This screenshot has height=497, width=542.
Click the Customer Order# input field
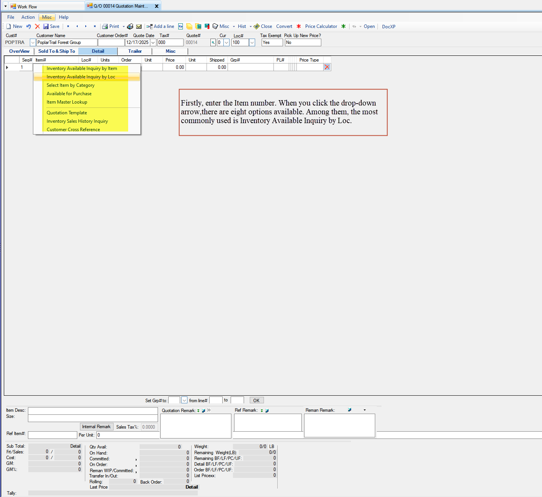click(x=111, y=42)
